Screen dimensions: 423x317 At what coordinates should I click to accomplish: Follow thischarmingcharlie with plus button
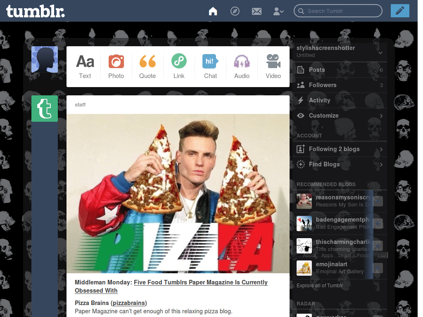pyautogui.click(x=378, y=246)
